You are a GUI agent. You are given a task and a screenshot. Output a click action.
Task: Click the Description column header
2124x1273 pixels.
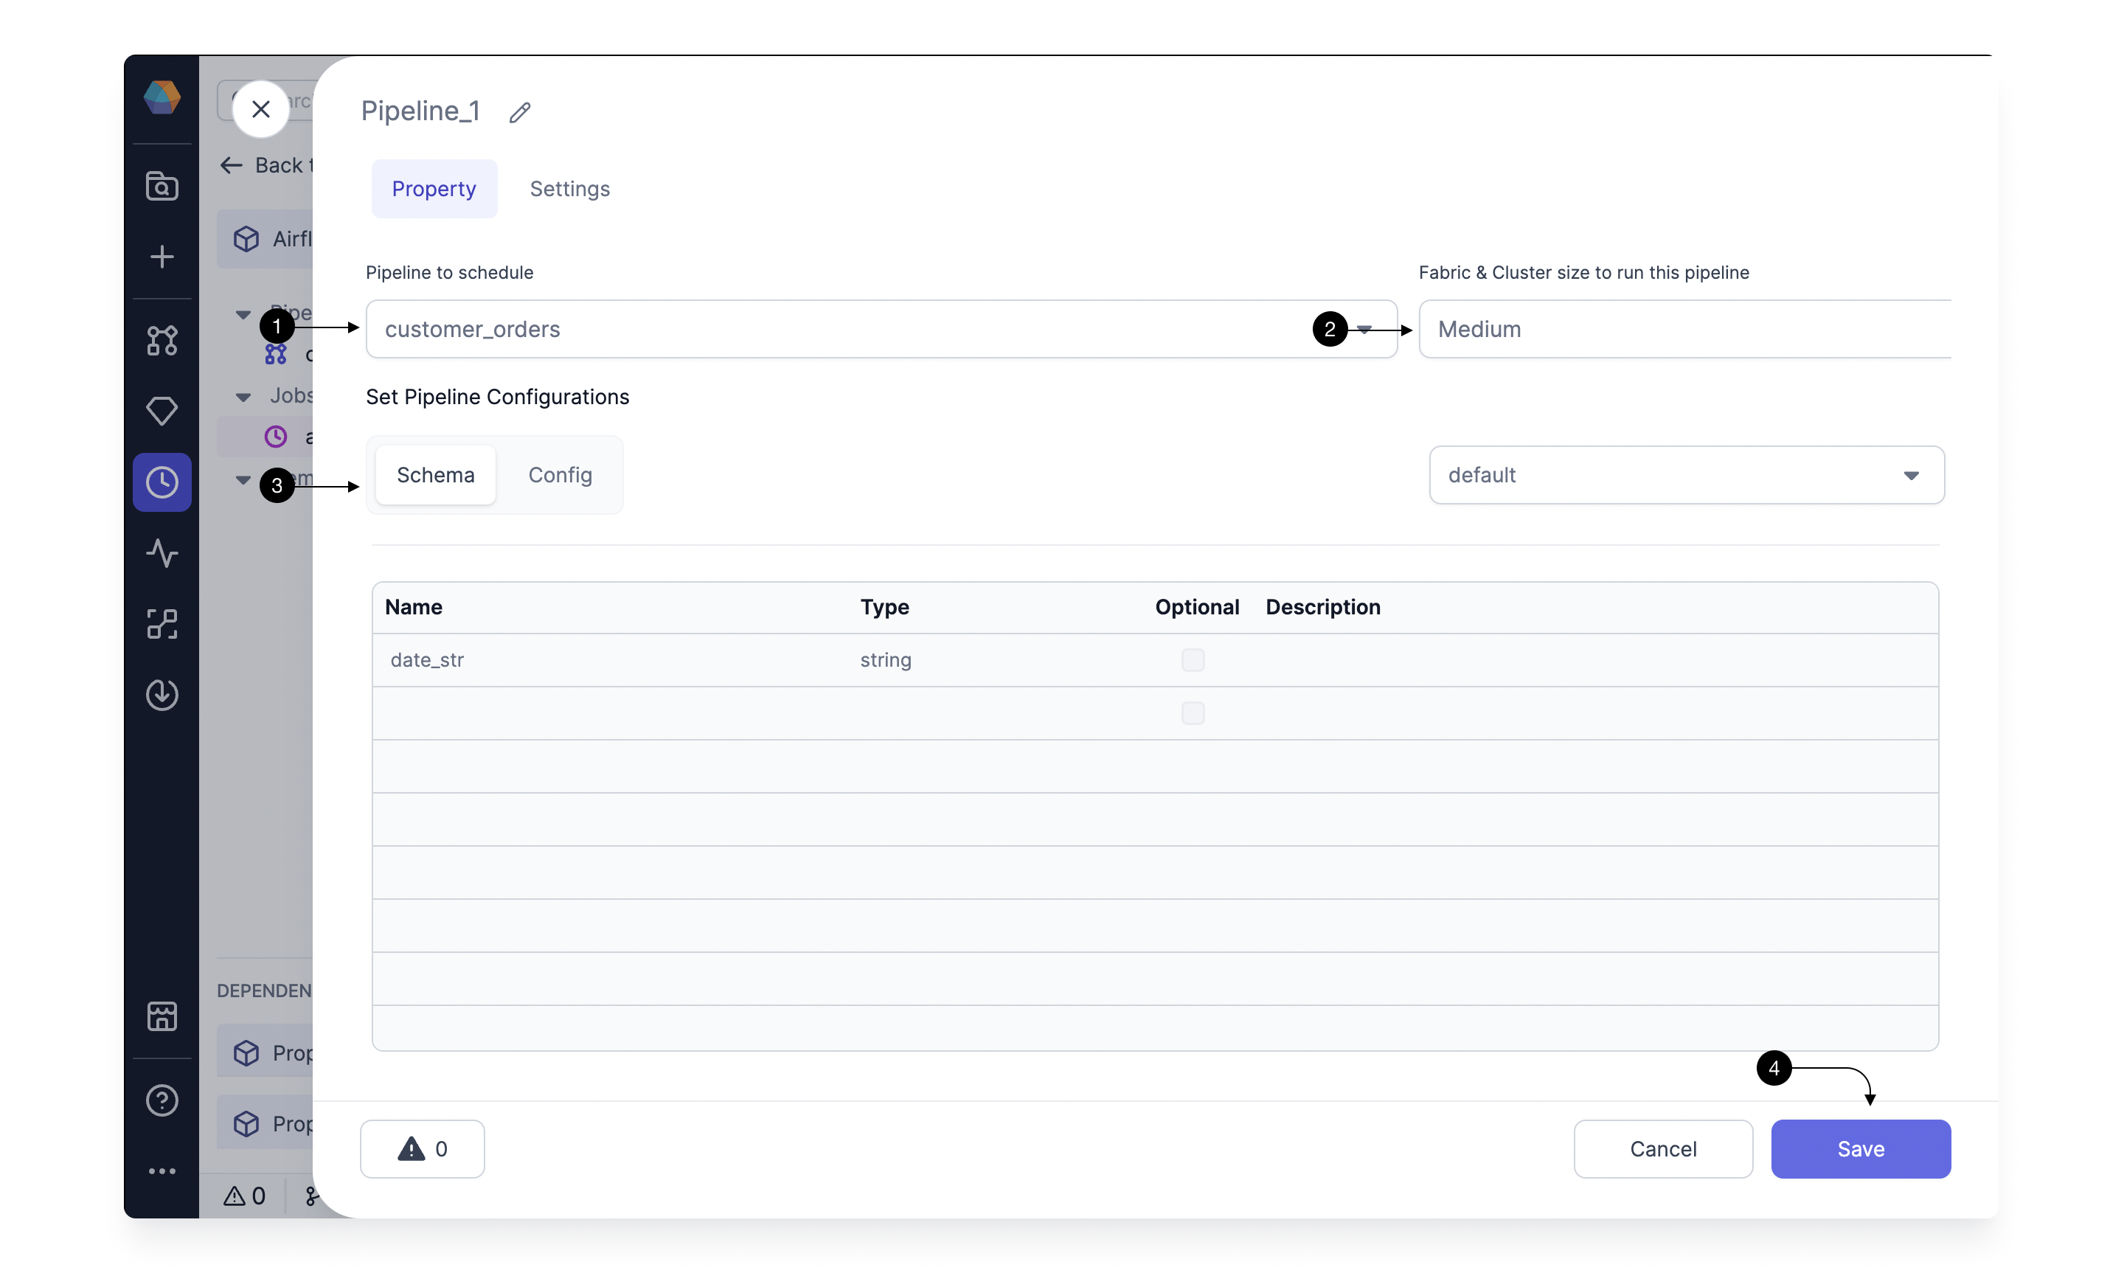(1322, 607)
